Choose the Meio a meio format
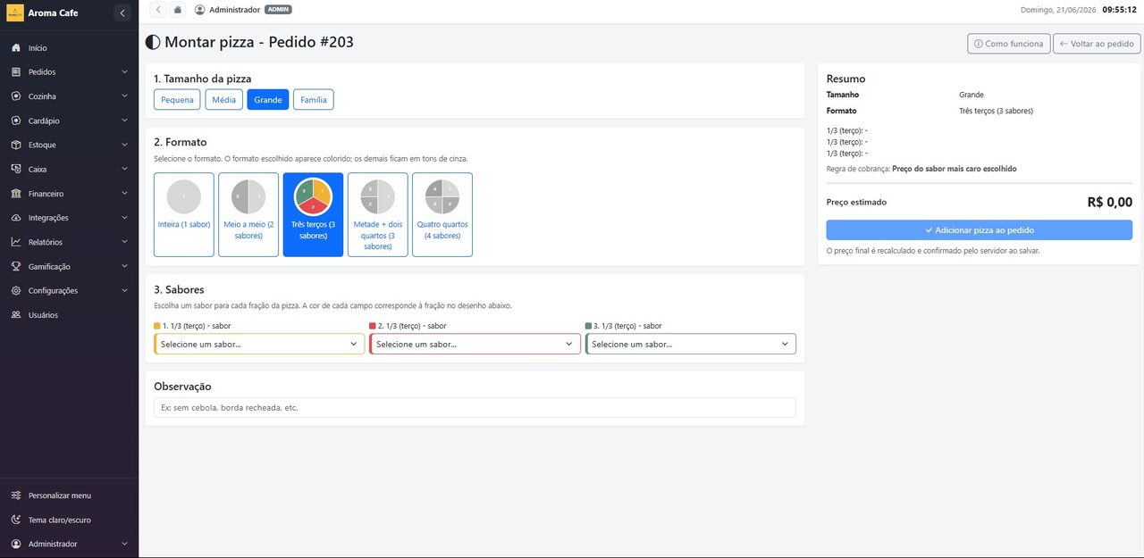Screen dimensions: 1144x558 (248, 215)
